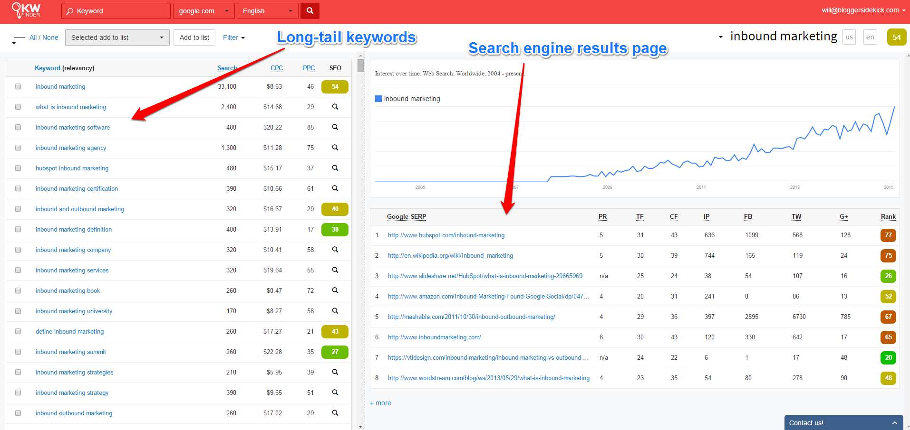Tick checkbox for 'inbound marketing definition'

coord(18,229)
